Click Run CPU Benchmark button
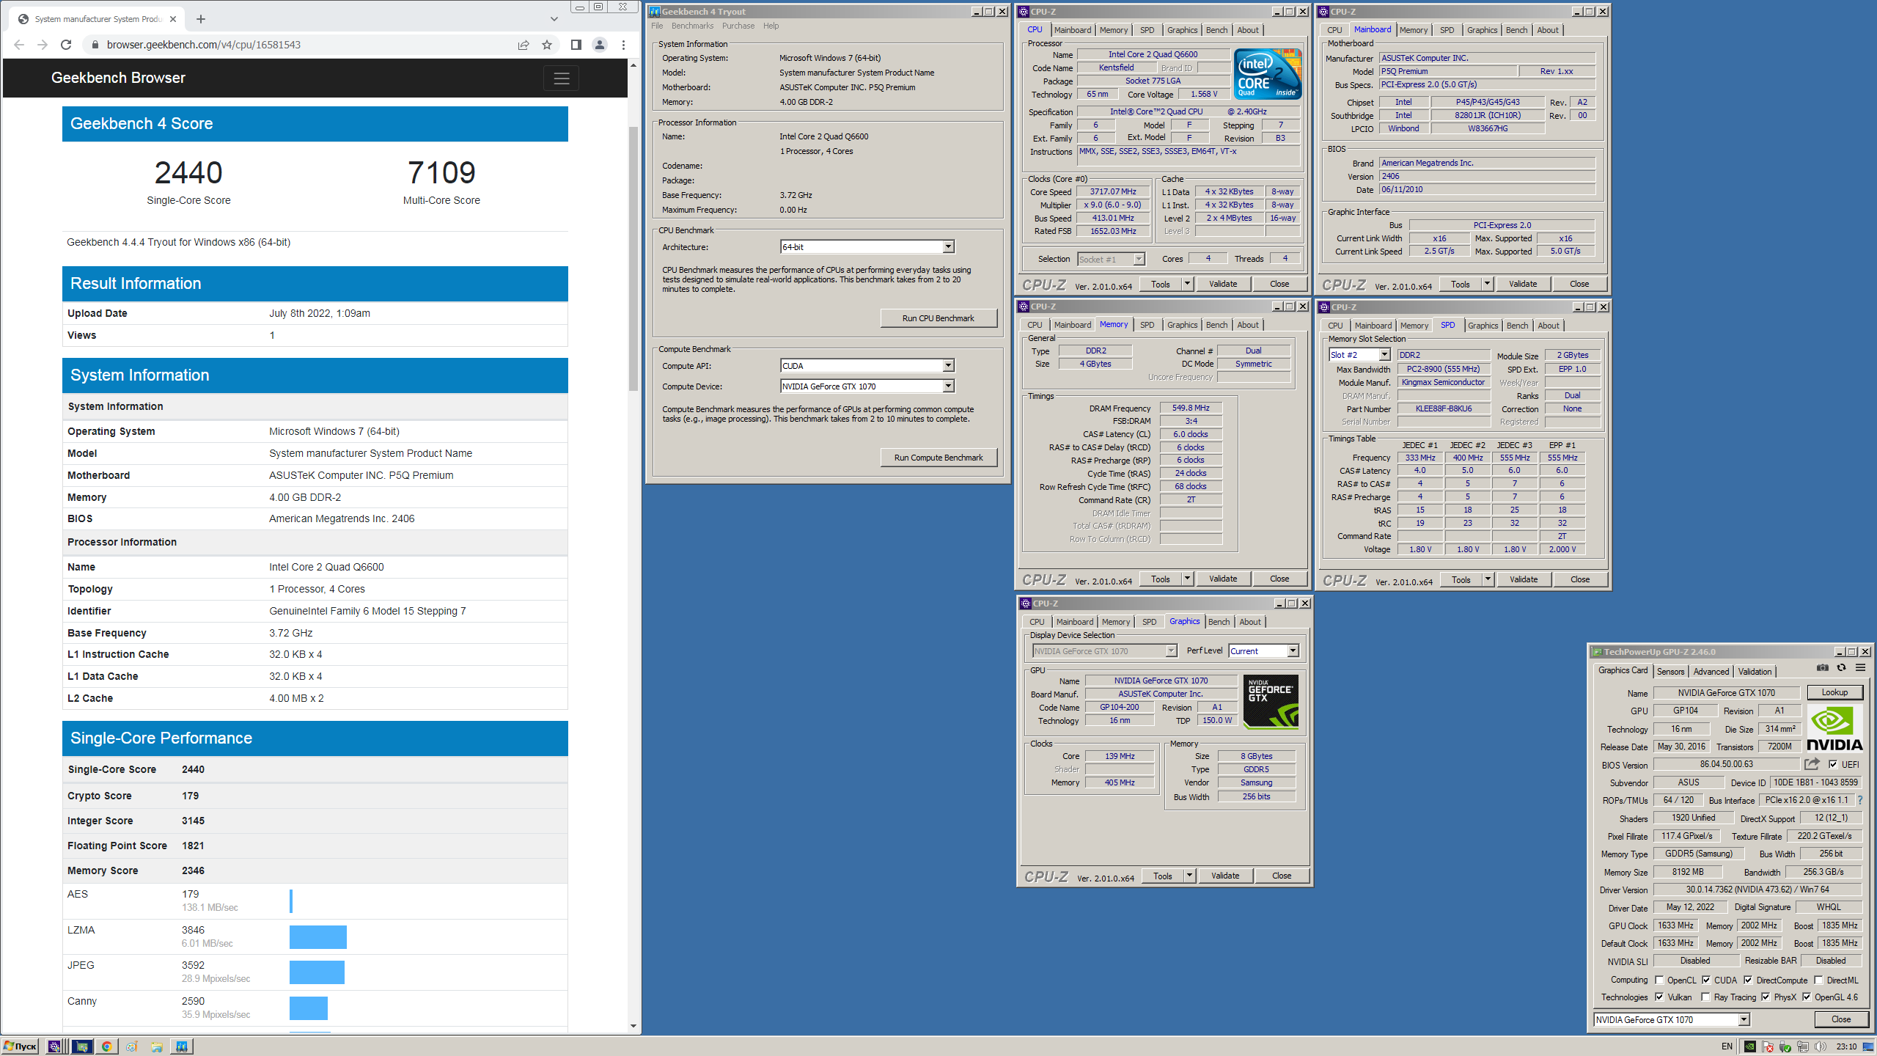This screenshot has width=1877, height=1056. [938, 318]
